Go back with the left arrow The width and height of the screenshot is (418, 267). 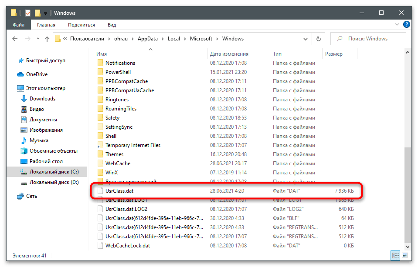coord(15,39)
